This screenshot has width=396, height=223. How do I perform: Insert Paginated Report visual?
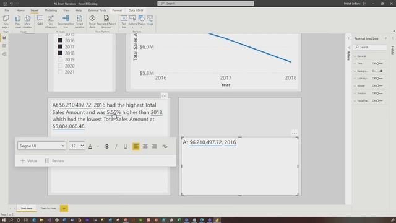point(106,22)
